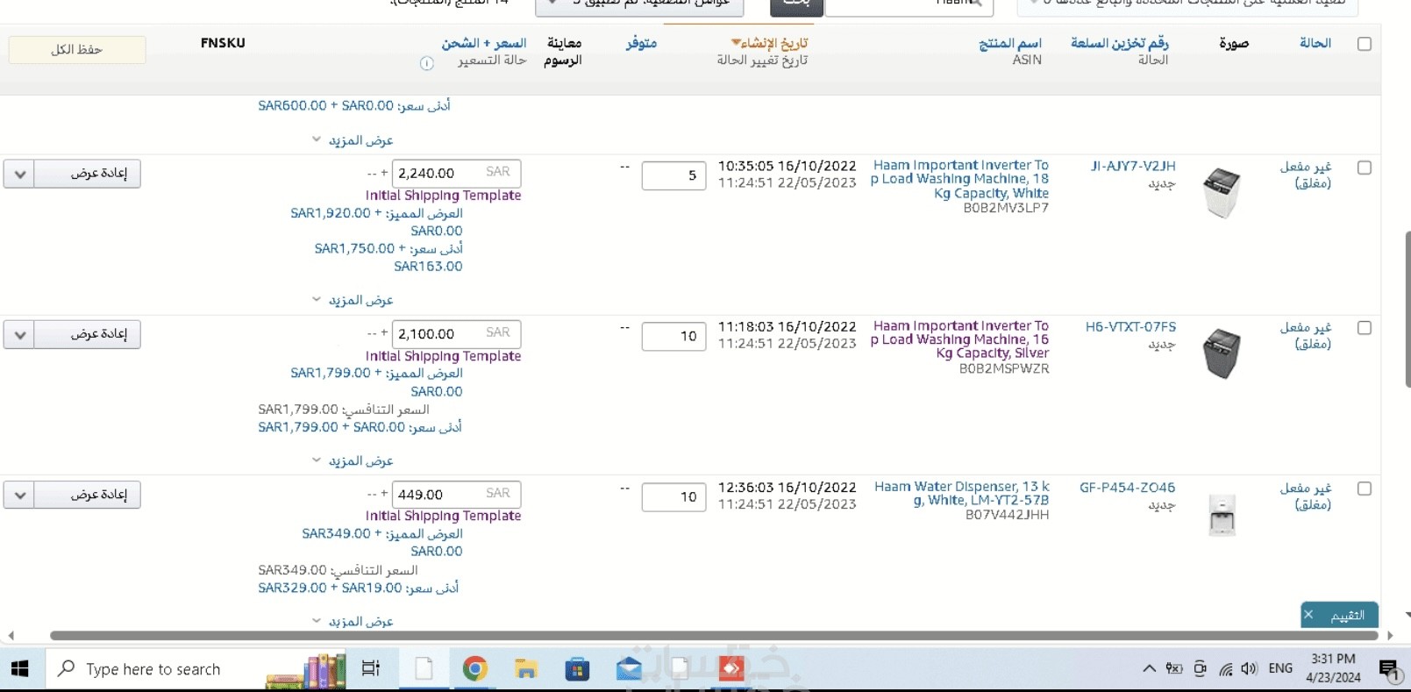Open SKU link JI-AJY7-V2JH

click(x=1133, y=166)
